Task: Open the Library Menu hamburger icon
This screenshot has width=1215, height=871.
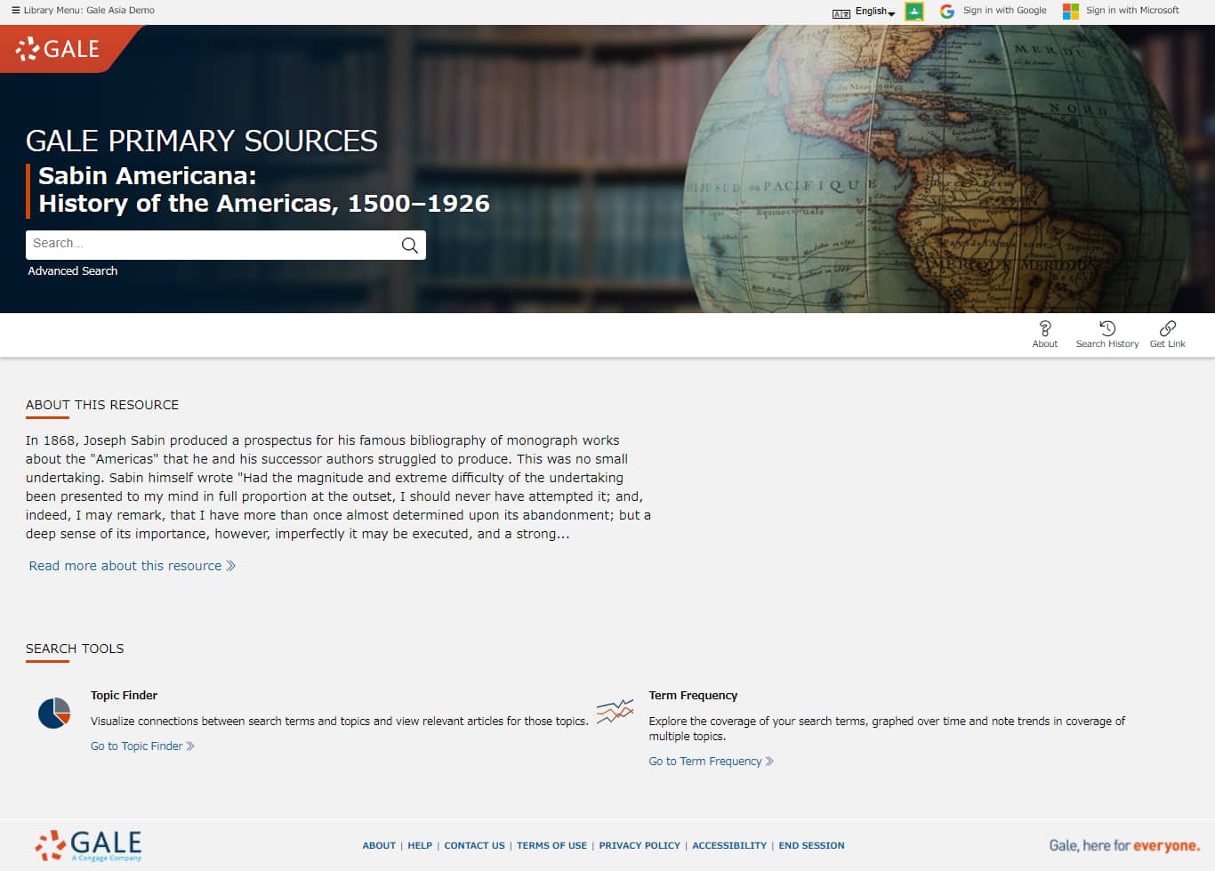Action: (15, 11)
